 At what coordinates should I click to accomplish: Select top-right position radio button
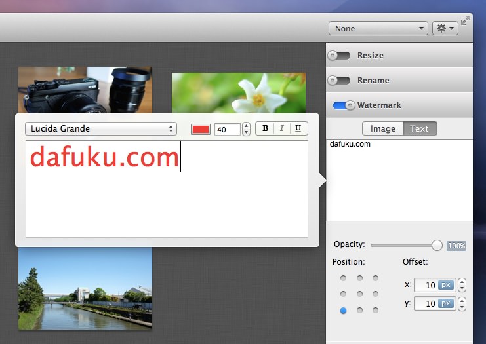tap(375, 278)
